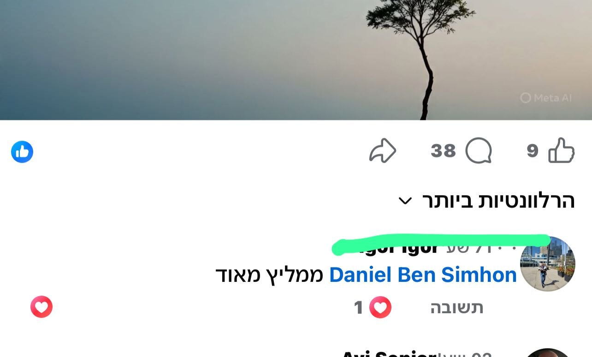View reactions via the blue like badge

click(x=22, y=152)
